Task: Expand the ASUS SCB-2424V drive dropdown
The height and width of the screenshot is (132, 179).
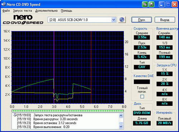Action: [113, 20]
